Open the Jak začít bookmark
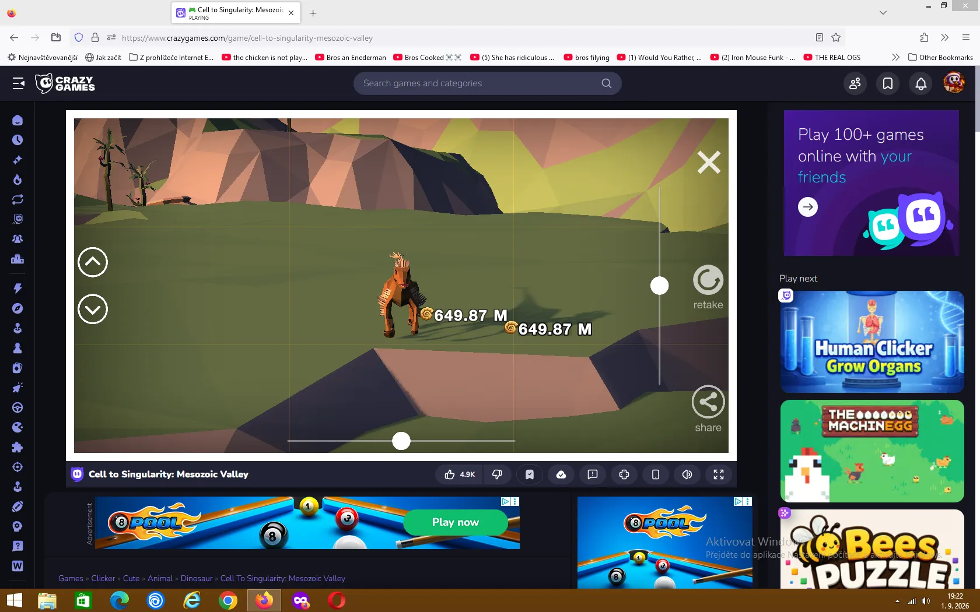The image size is (980, 612). click(x=103, y=57)
